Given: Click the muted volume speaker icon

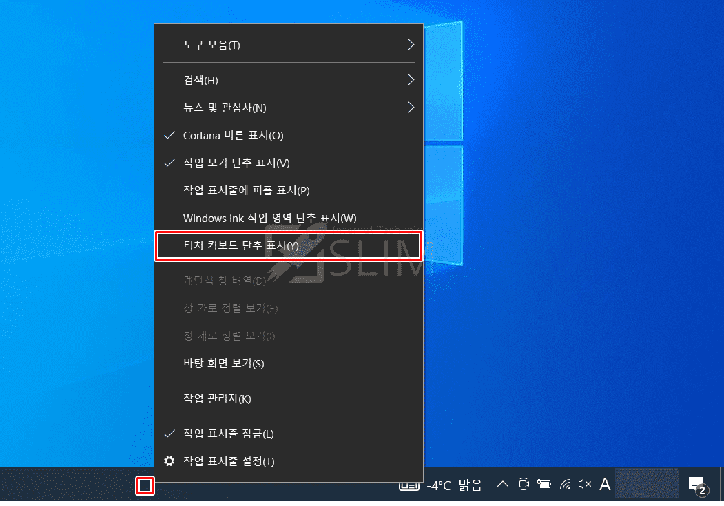Looking at the screenshot, I should click(x=585, y=484).
